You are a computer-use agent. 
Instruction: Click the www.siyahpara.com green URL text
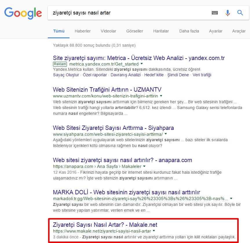click(108, 134)
